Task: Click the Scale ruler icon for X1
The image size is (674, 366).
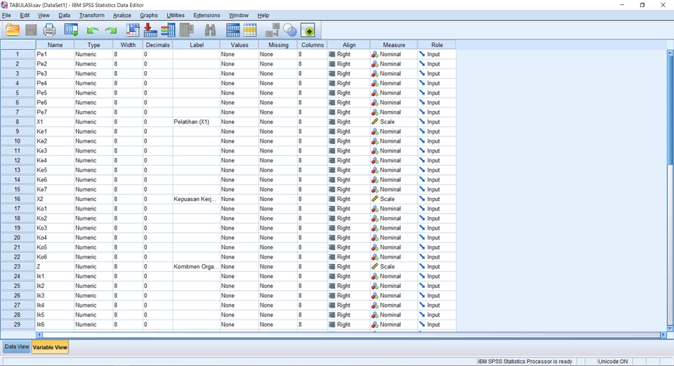Action: 375,122
